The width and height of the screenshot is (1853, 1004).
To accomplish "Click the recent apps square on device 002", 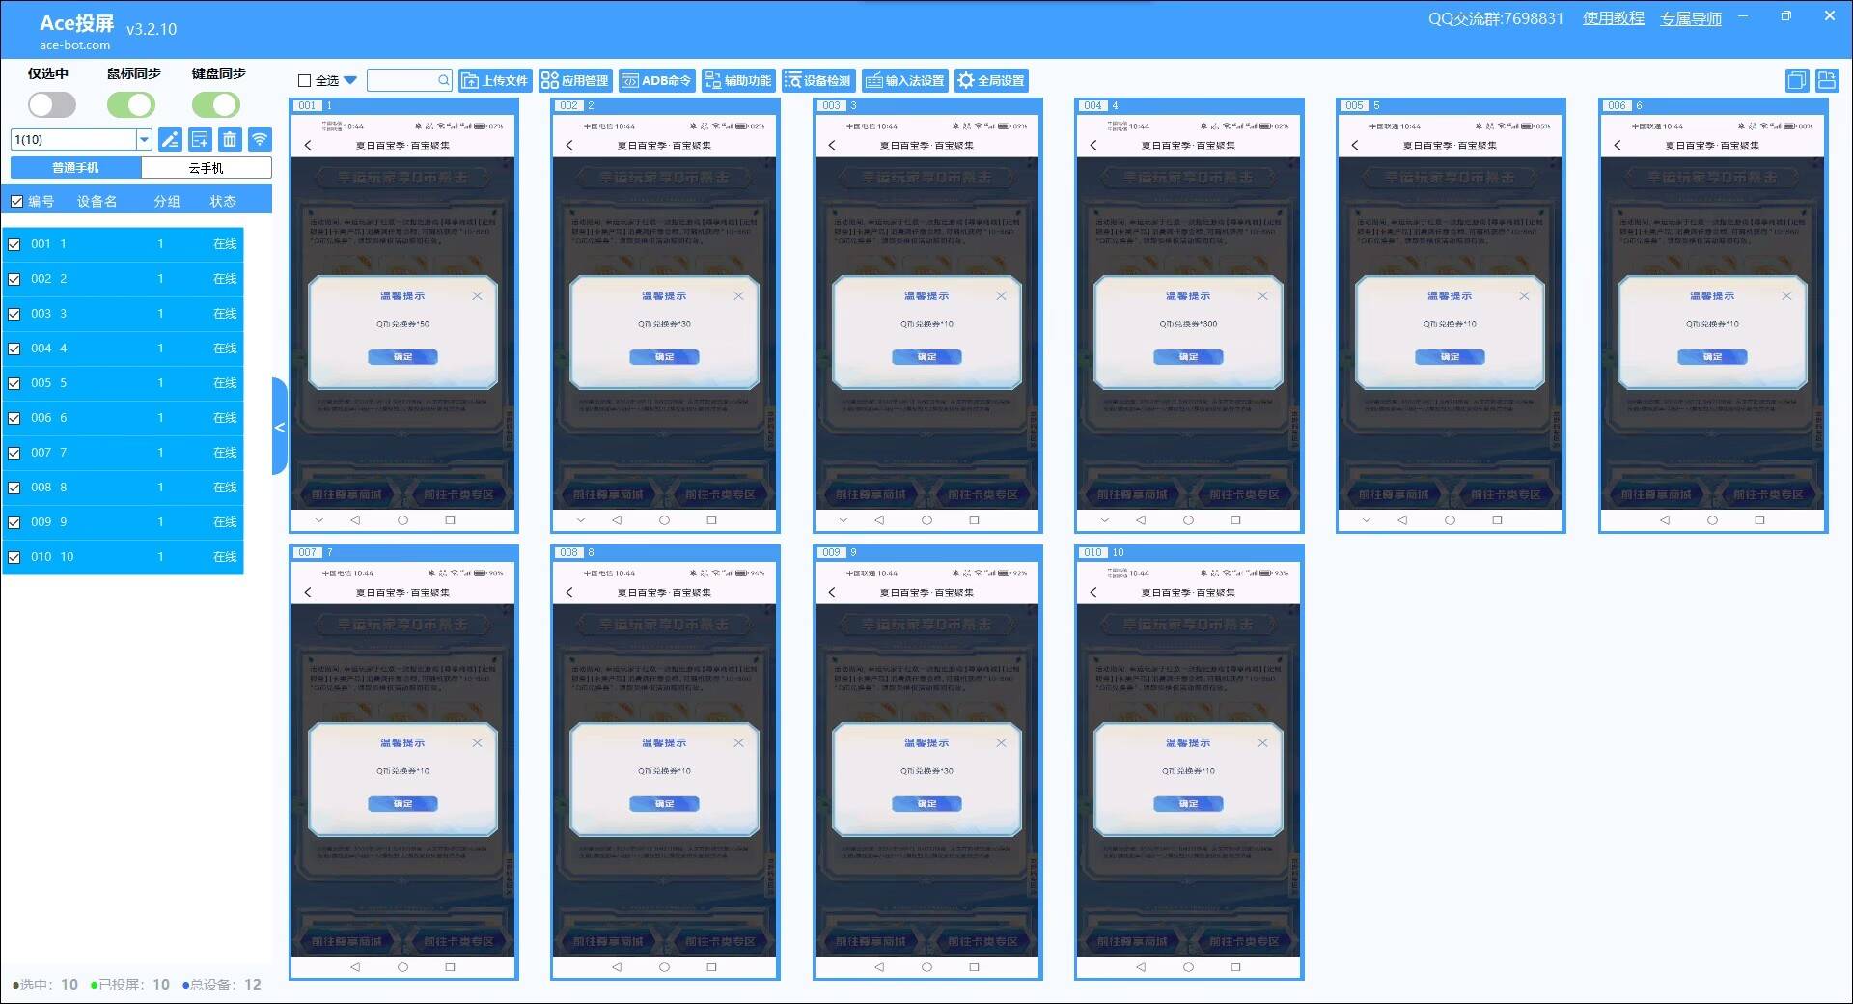I will pyautogui.click(x=711, y=520).
